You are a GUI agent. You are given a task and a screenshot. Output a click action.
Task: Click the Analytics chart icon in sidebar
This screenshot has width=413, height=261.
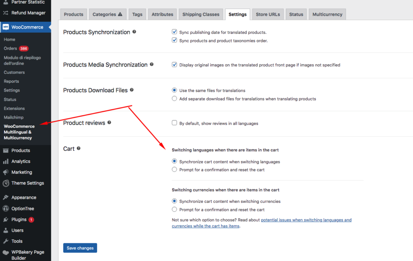click(x=6, y=161)
